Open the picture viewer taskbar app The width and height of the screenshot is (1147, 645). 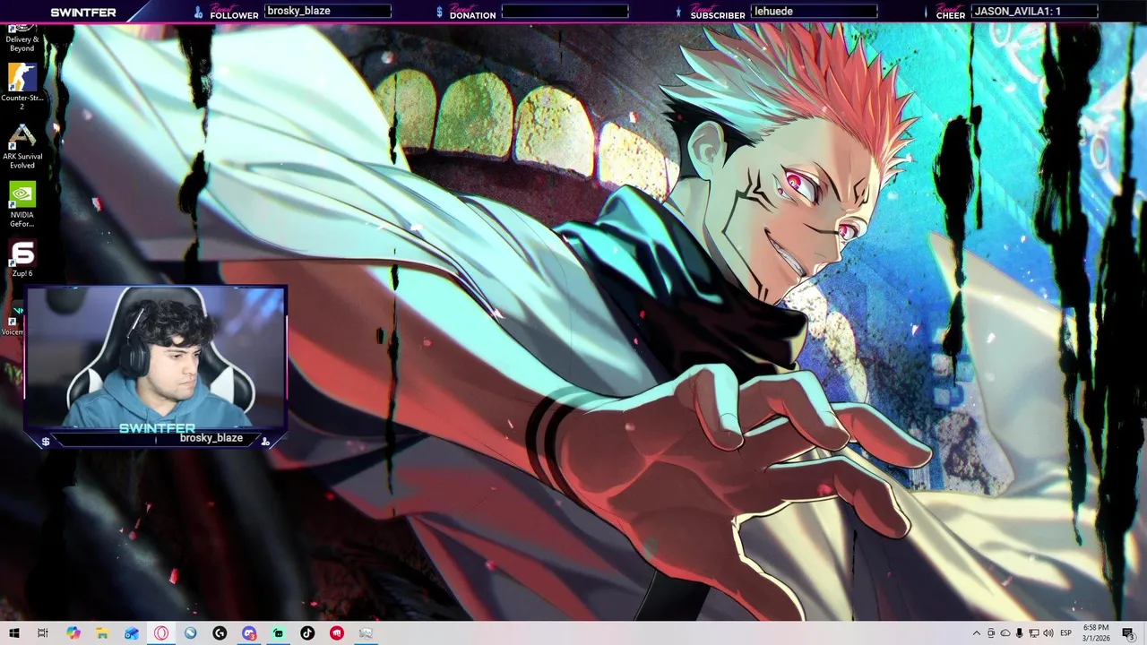click(x=366, y=633)
